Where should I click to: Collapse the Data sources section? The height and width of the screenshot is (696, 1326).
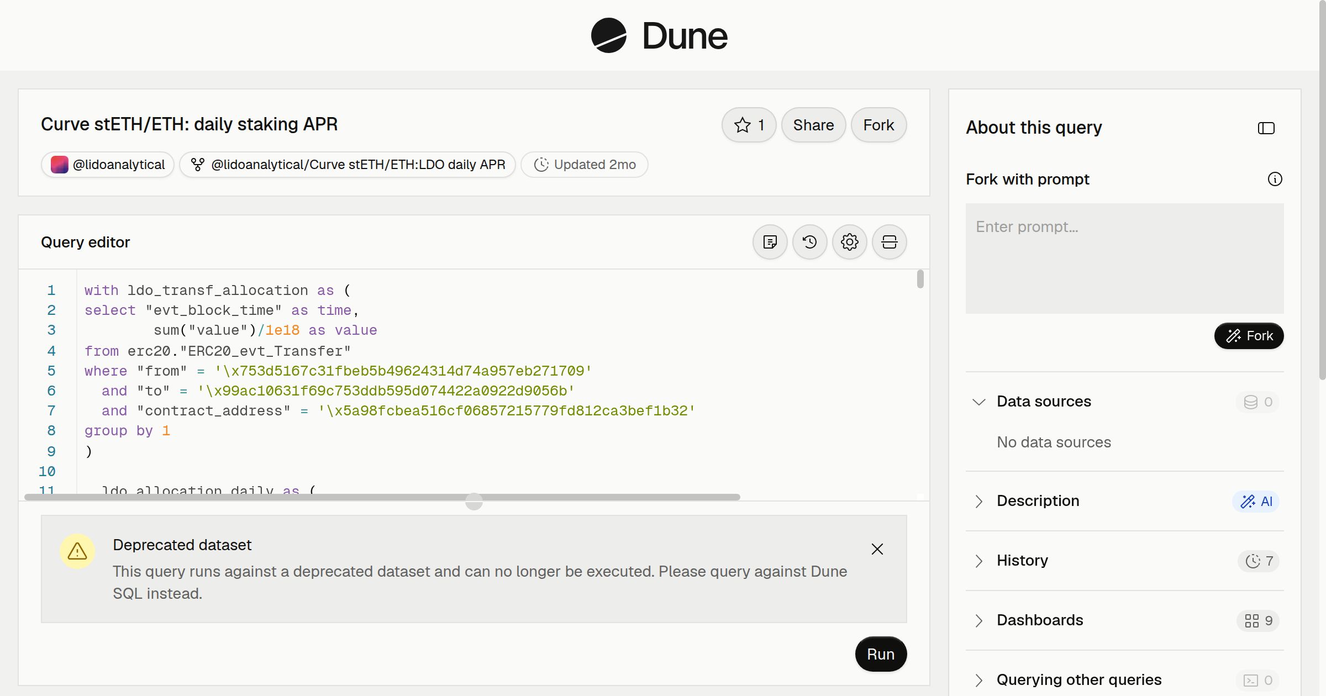coord(978,402)
